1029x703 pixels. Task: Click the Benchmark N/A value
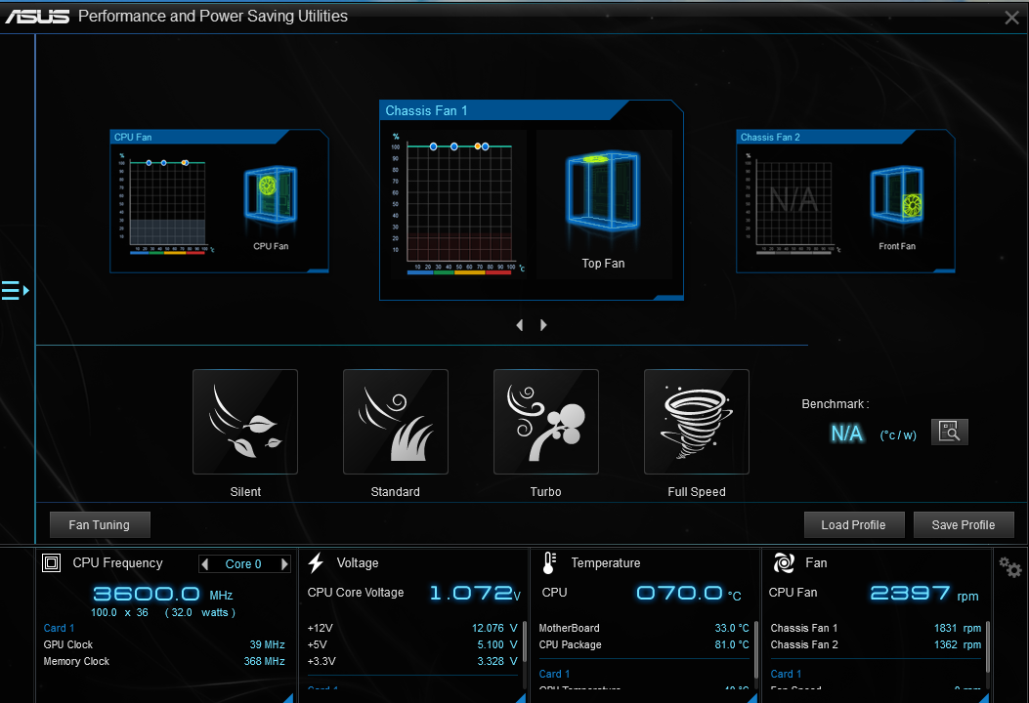(846, 434)
